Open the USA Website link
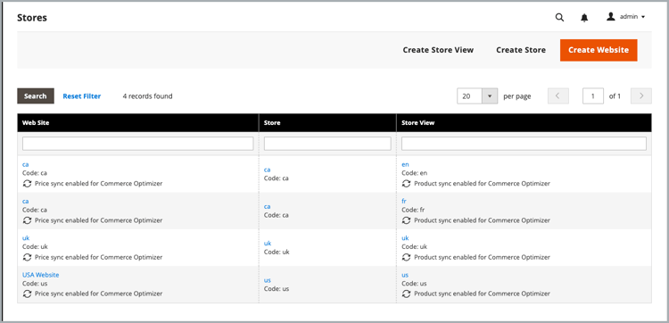 (40, 275)
